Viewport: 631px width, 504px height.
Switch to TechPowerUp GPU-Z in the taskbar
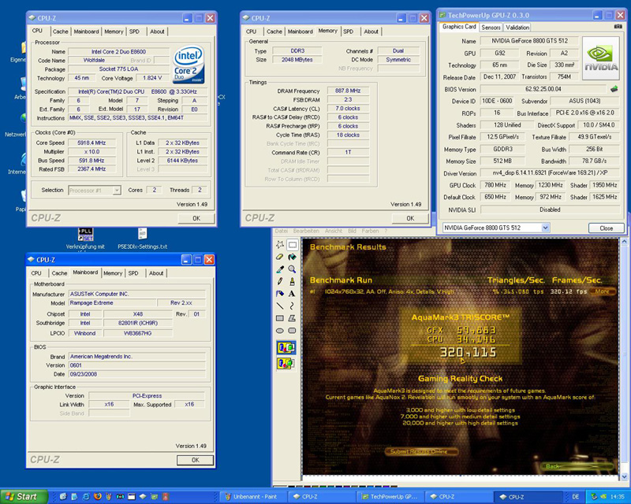390,497
